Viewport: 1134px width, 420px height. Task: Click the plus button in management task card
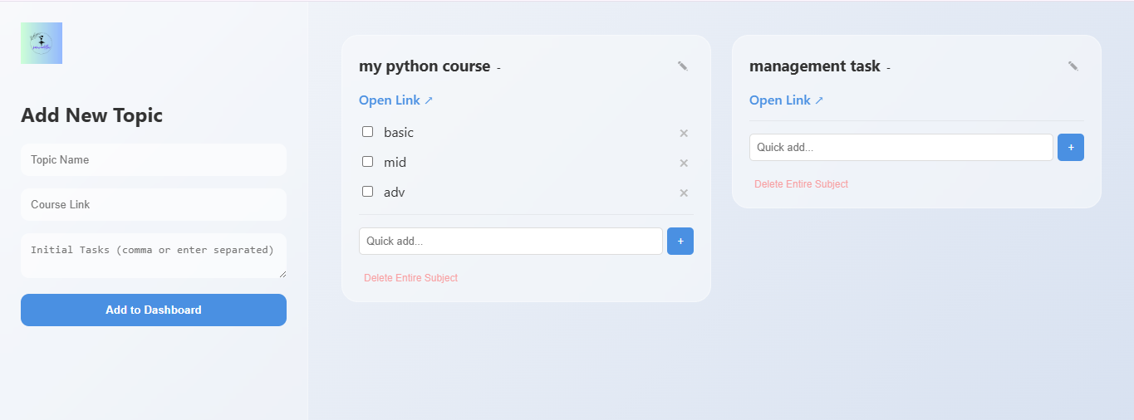[1071, 148]
